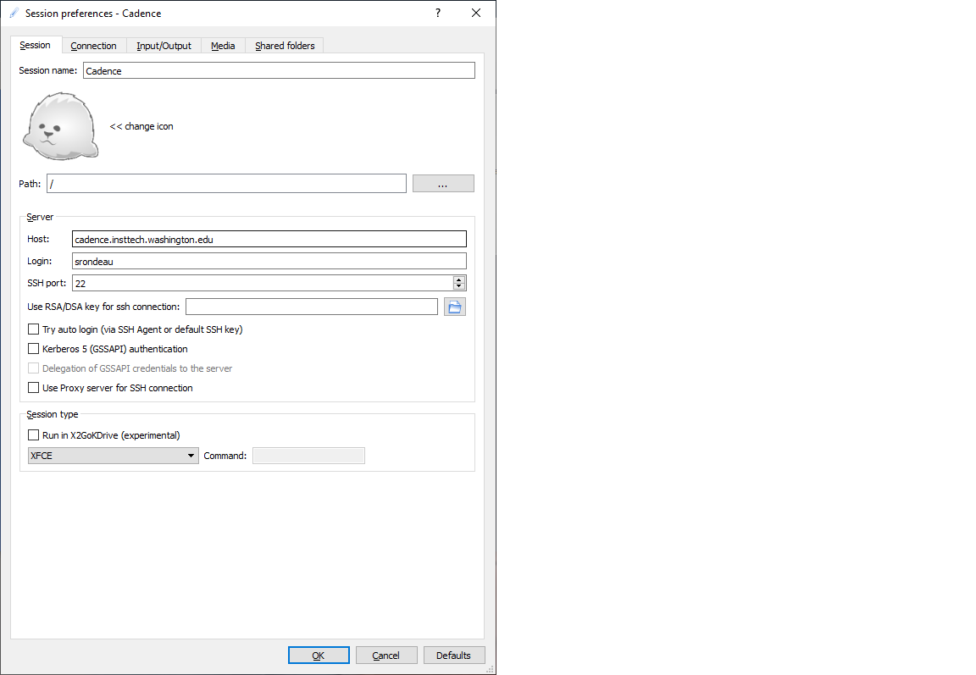Click the Path input field
Viewport: 976px width, 675px height.
[226, 184]
